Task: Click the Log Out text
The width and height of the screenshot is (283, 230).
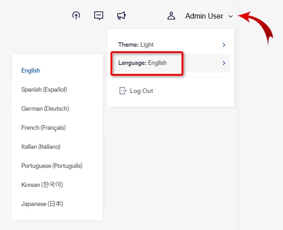Action: click(x=141, y=91)
